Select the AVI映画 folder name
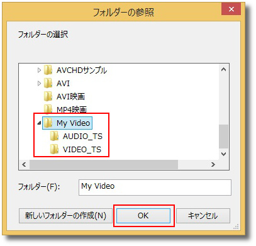The width and height of the screenshot is (256, 246). pyautogui.click(x=70, y=96)
